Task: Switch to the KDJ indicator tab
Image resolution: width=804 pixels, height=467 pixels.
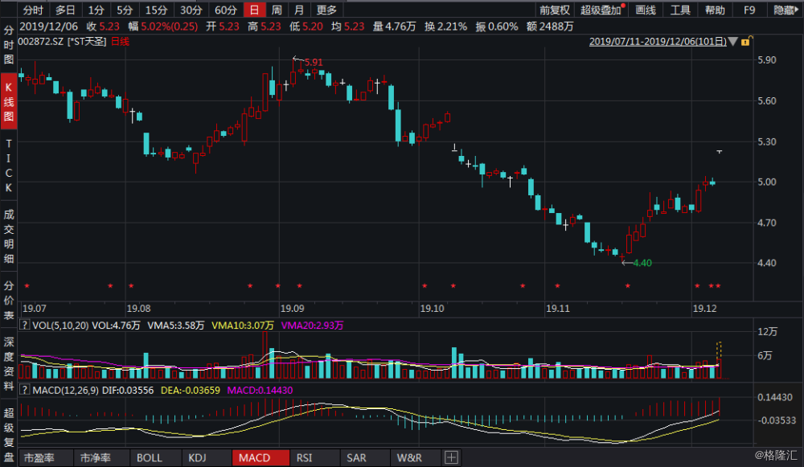Action: click(x=197, y=458)
